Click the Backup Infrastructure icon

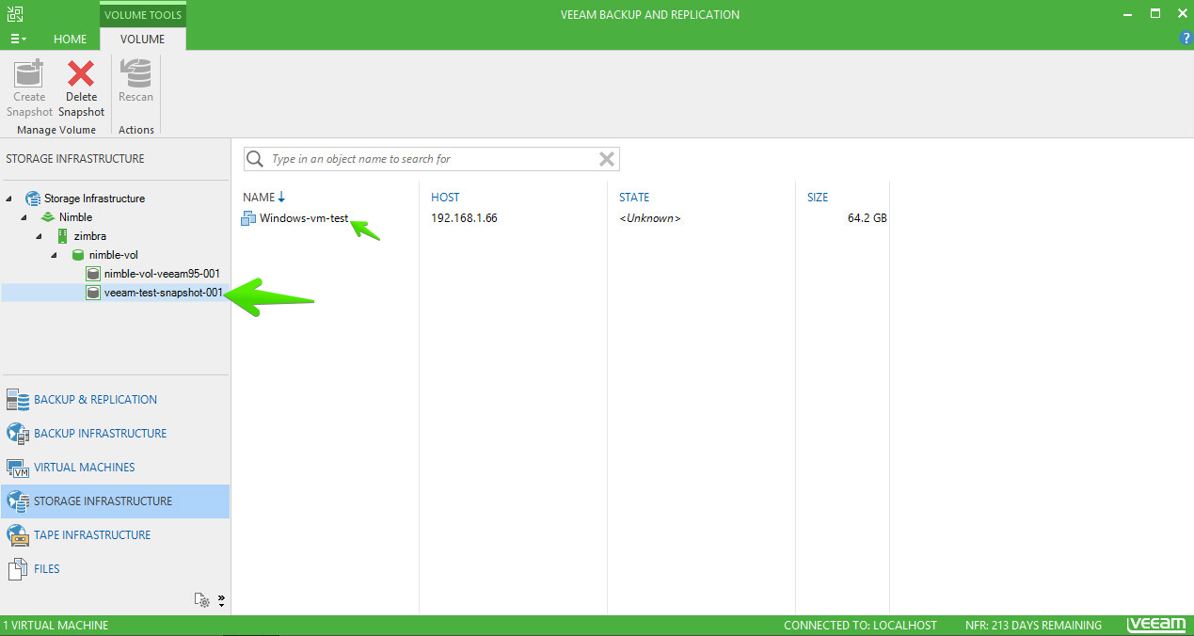click(x=18, y=434)
